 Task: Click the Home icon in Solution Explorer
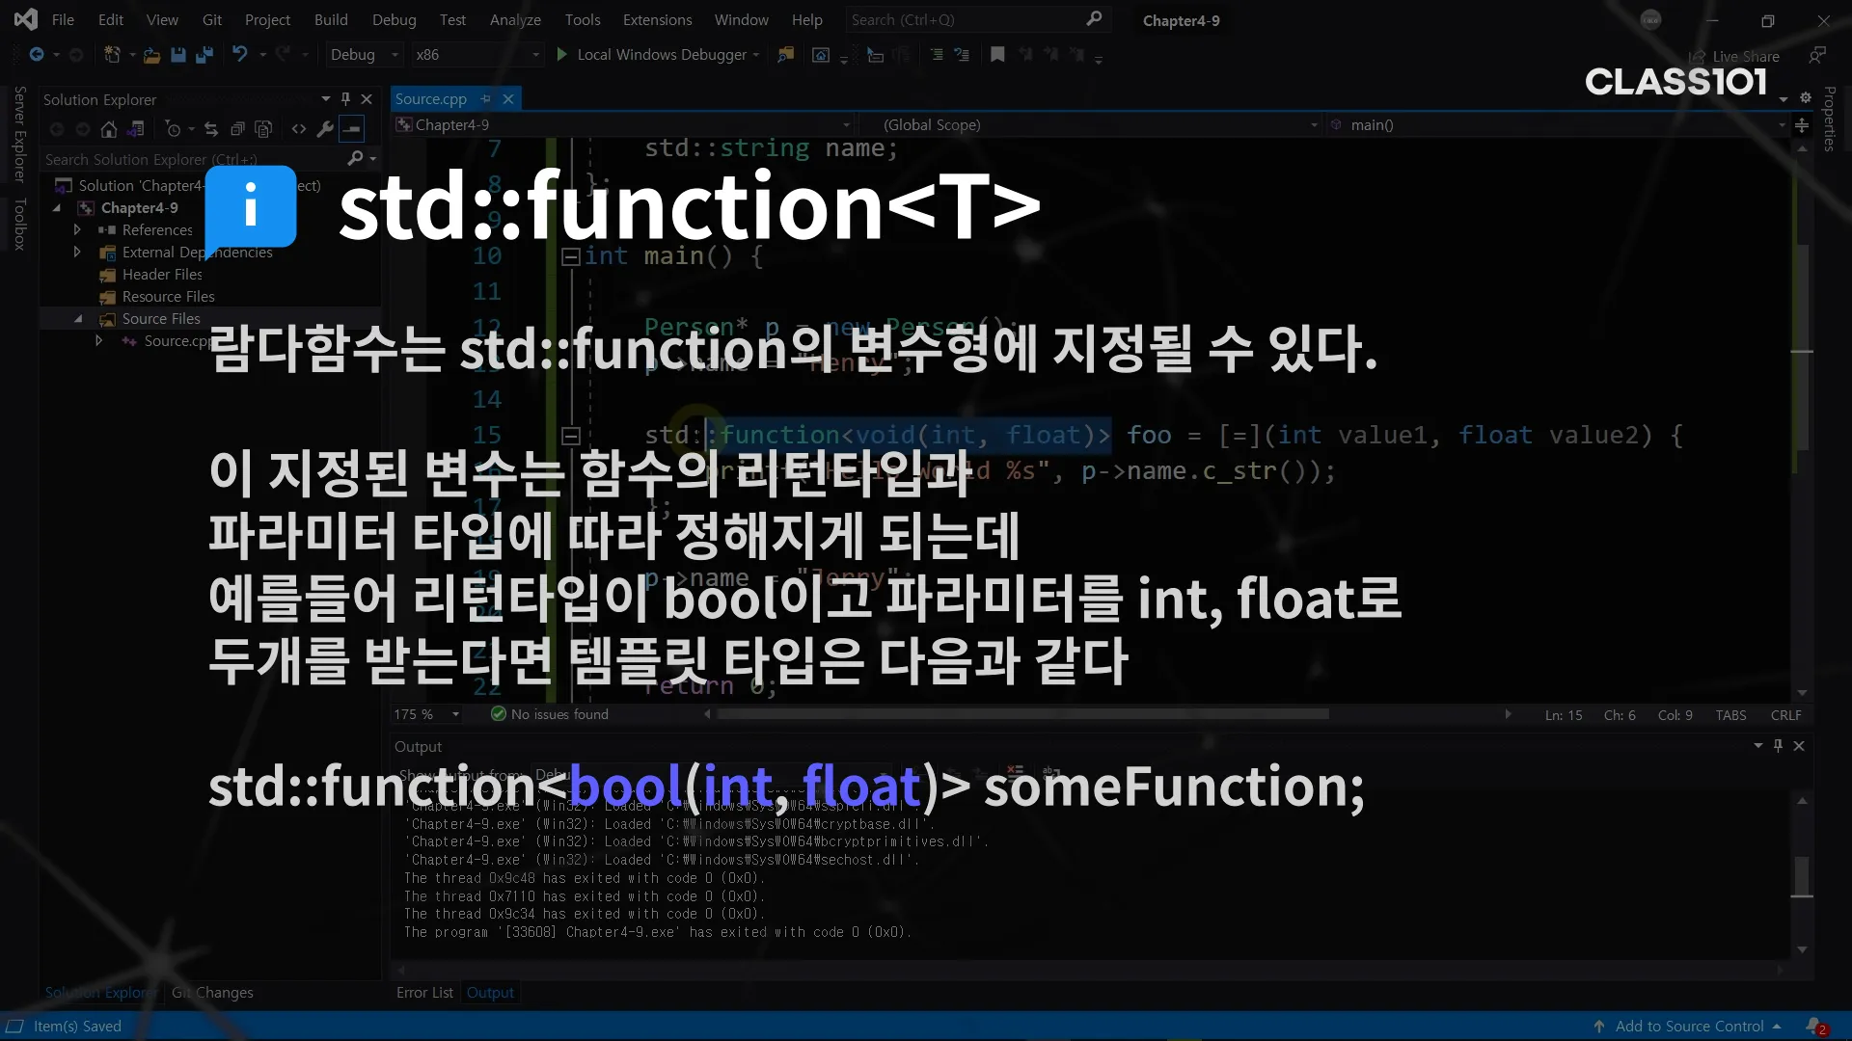(109, 129)
